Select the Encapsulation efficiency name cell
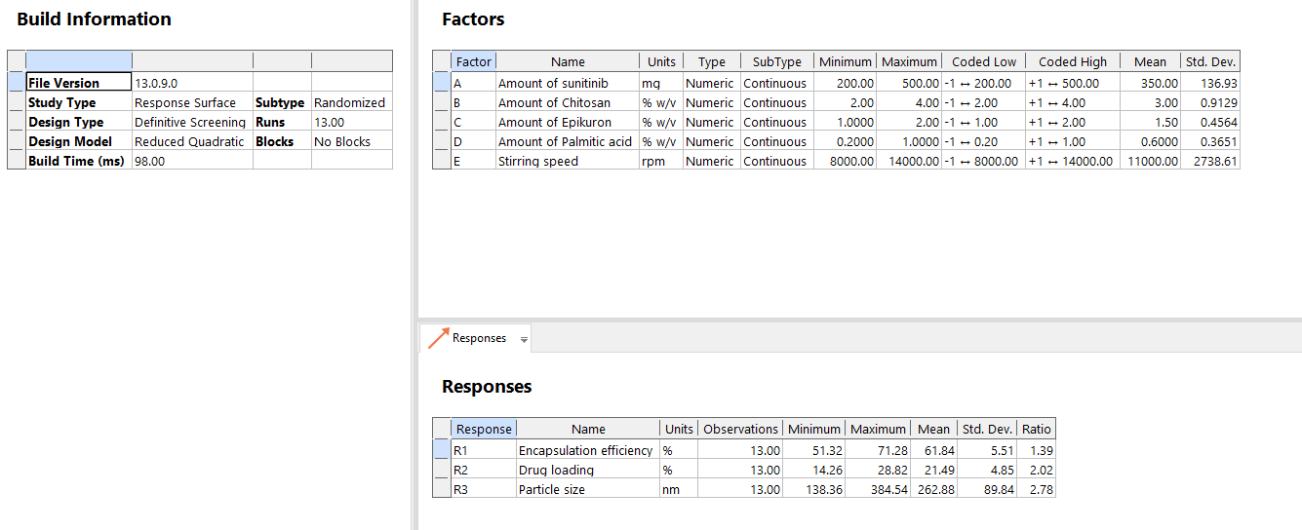This screenshot has width=1302, height=530. click(587, 450)
